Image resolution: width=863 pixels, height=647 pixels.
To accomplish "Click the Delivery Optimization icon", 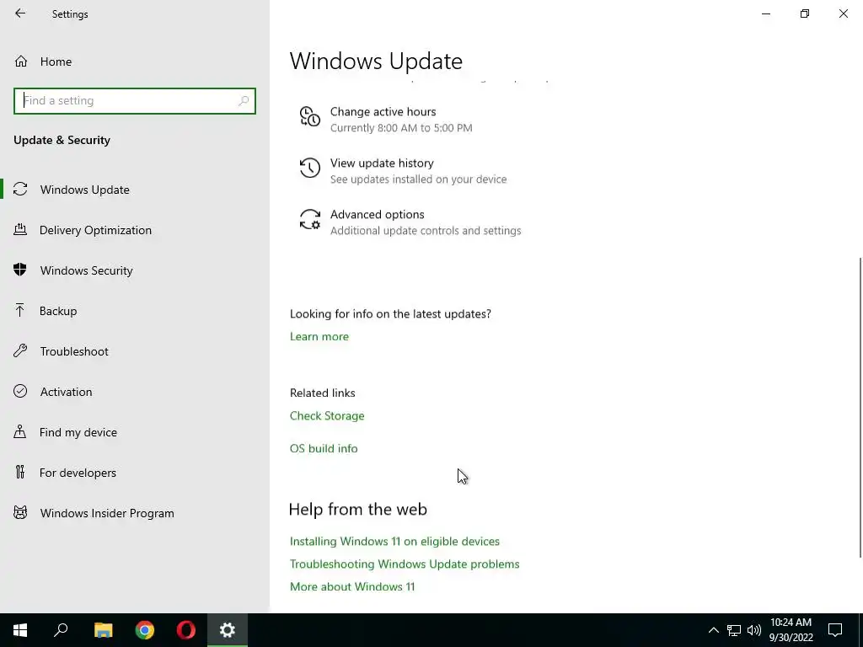I will [x=20, y=229].
